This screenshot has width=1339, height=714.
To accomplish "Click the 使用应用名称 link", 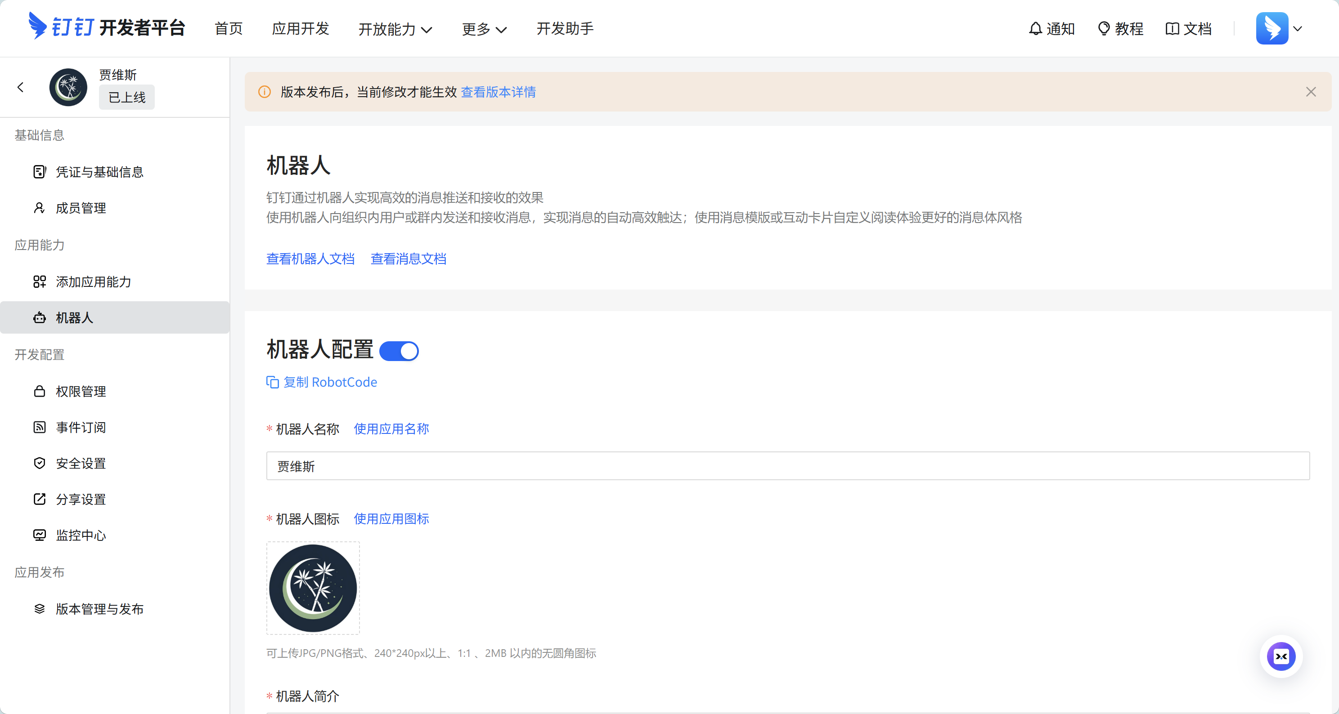I will (x=391, y=429).
